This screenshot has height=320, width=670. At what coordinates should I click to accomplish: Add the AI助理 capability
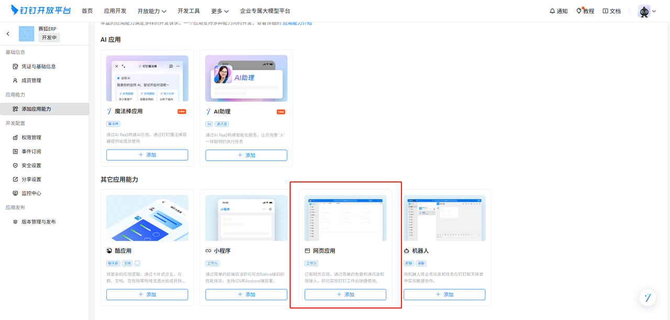(x=246, y=155)
